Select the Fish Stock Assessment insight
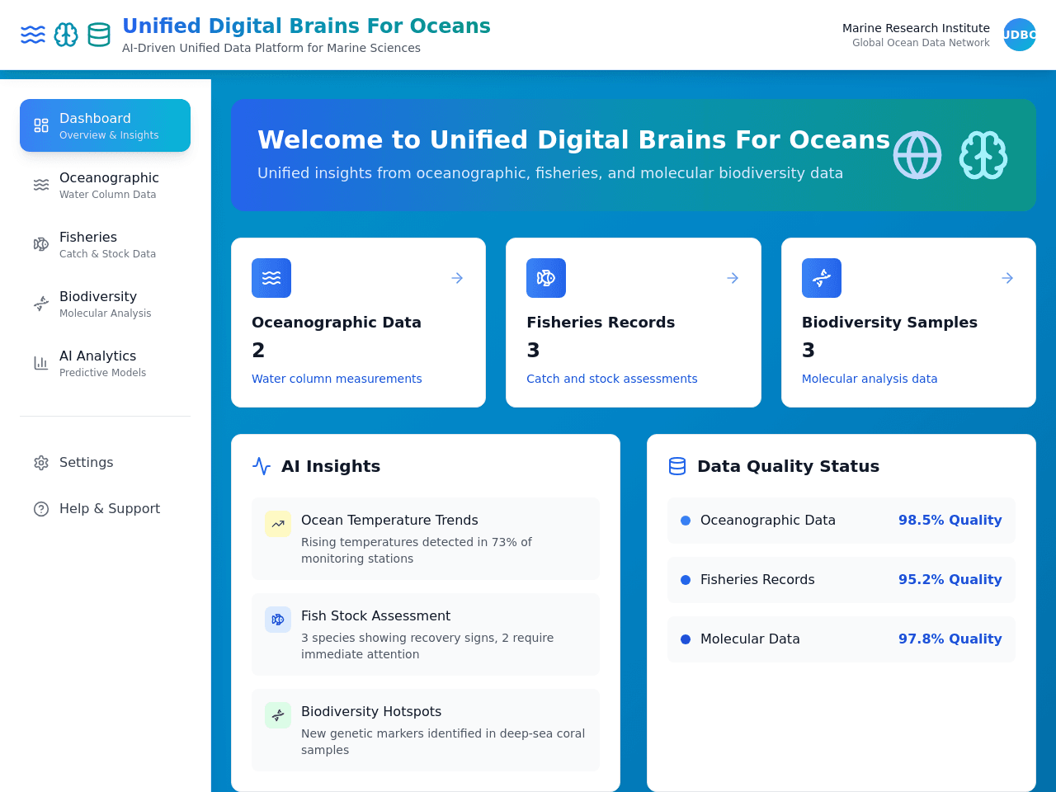The height and width of the screenshot is (792, 1056). (x=426, y=634)
